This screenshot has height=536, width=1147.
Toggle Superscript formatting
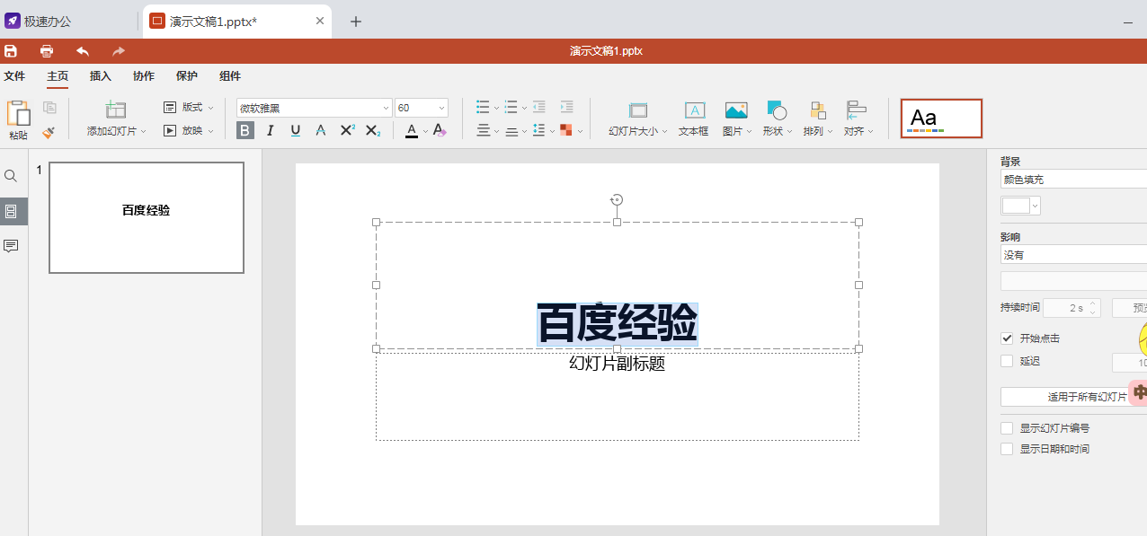point(347,131)
